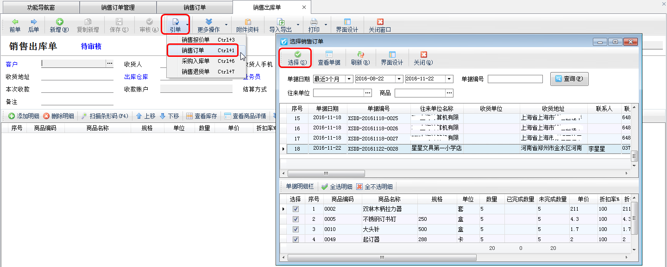Click 关闭窗口 icon in main toolbar
This screenshot has height=267, width=667.
click(x=380, y=22)
